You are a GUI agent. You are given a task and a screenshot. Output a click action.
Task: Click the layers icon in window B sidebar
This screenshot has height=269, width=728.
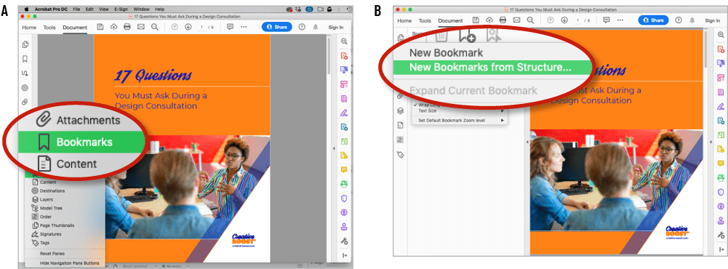point(400,111)
